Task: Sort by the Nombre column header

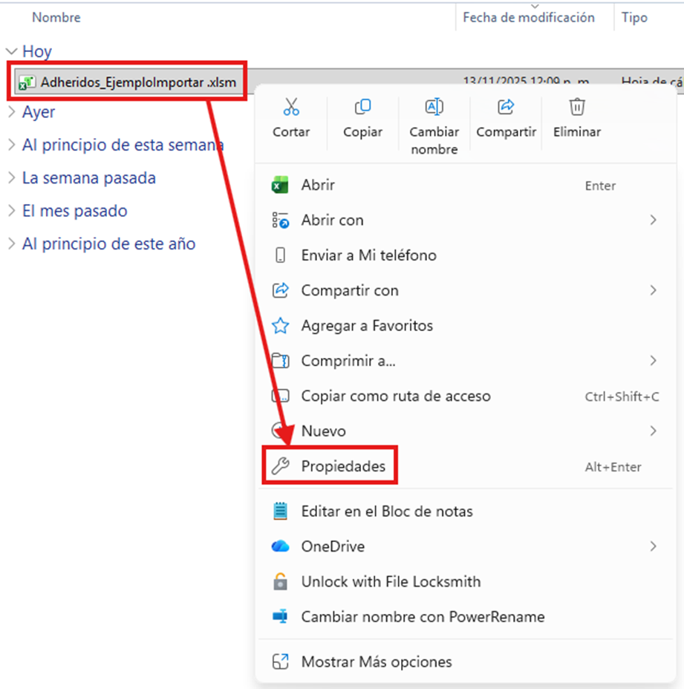Action: click(x=56, y=17)
